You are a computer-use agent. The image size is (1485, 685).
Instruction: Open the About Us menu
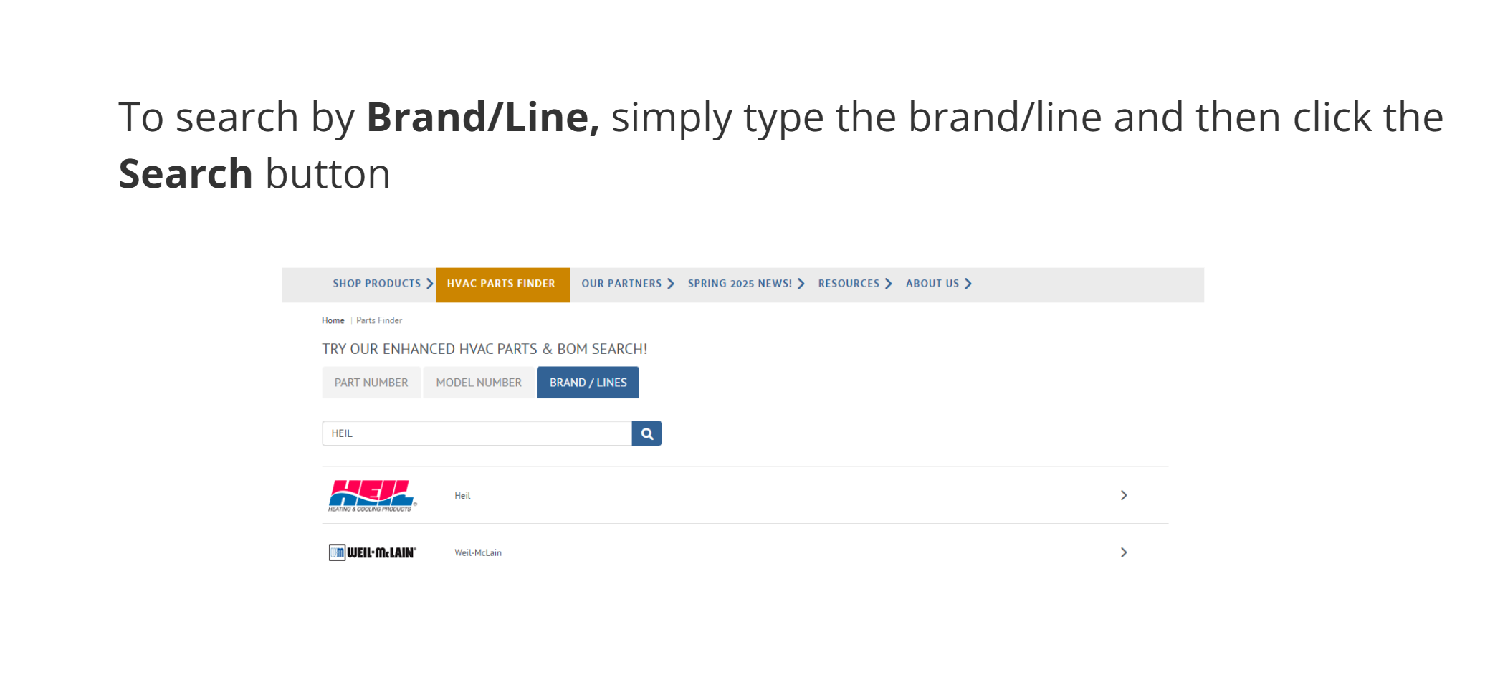(x=932, y=284)
